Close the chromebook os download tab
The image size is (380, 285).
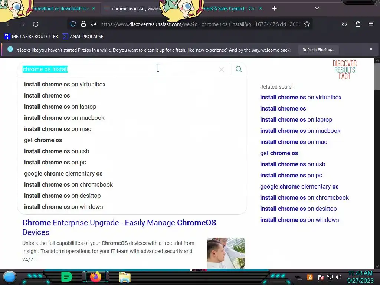click(93, 8)
